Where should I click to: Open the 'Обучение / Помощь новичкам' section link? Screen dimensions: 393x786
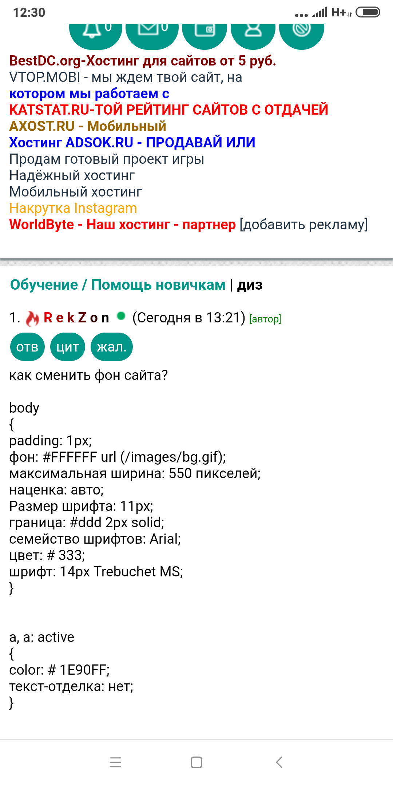[118, 285]
